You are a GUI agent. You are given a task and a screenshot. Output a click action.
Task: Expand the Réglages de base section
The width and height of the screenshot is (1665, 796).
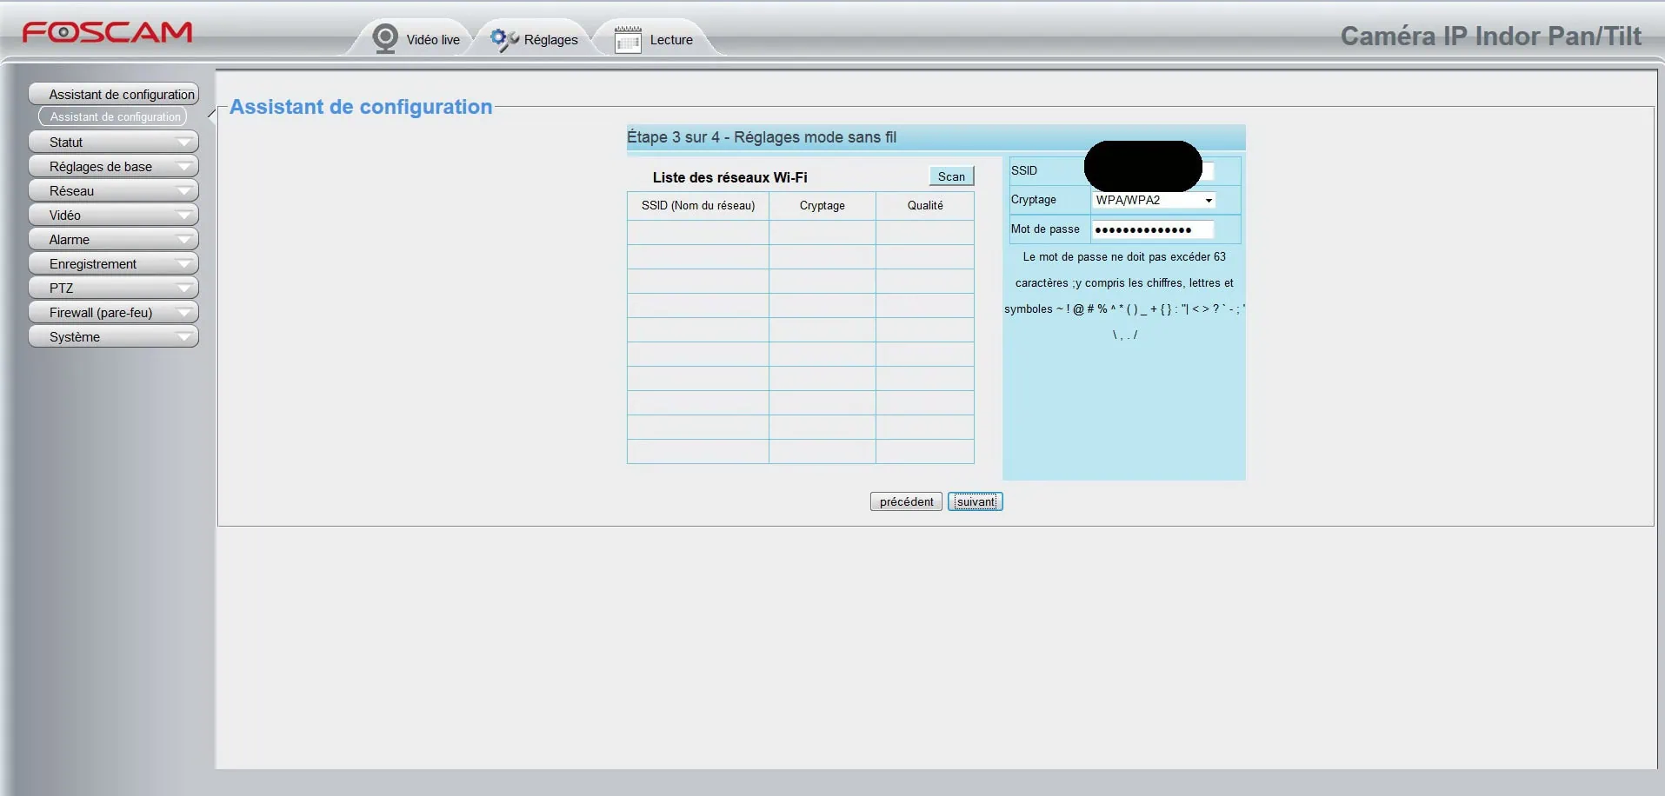pos(113,166)
